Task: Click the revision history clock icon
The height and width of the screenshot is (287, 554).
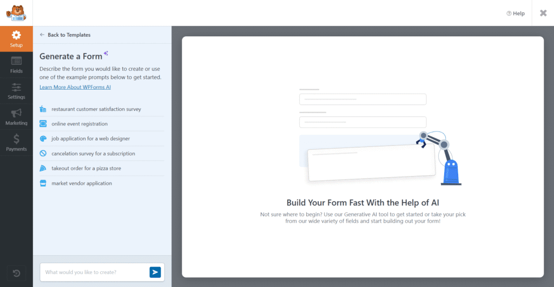Action: [16, 273]
